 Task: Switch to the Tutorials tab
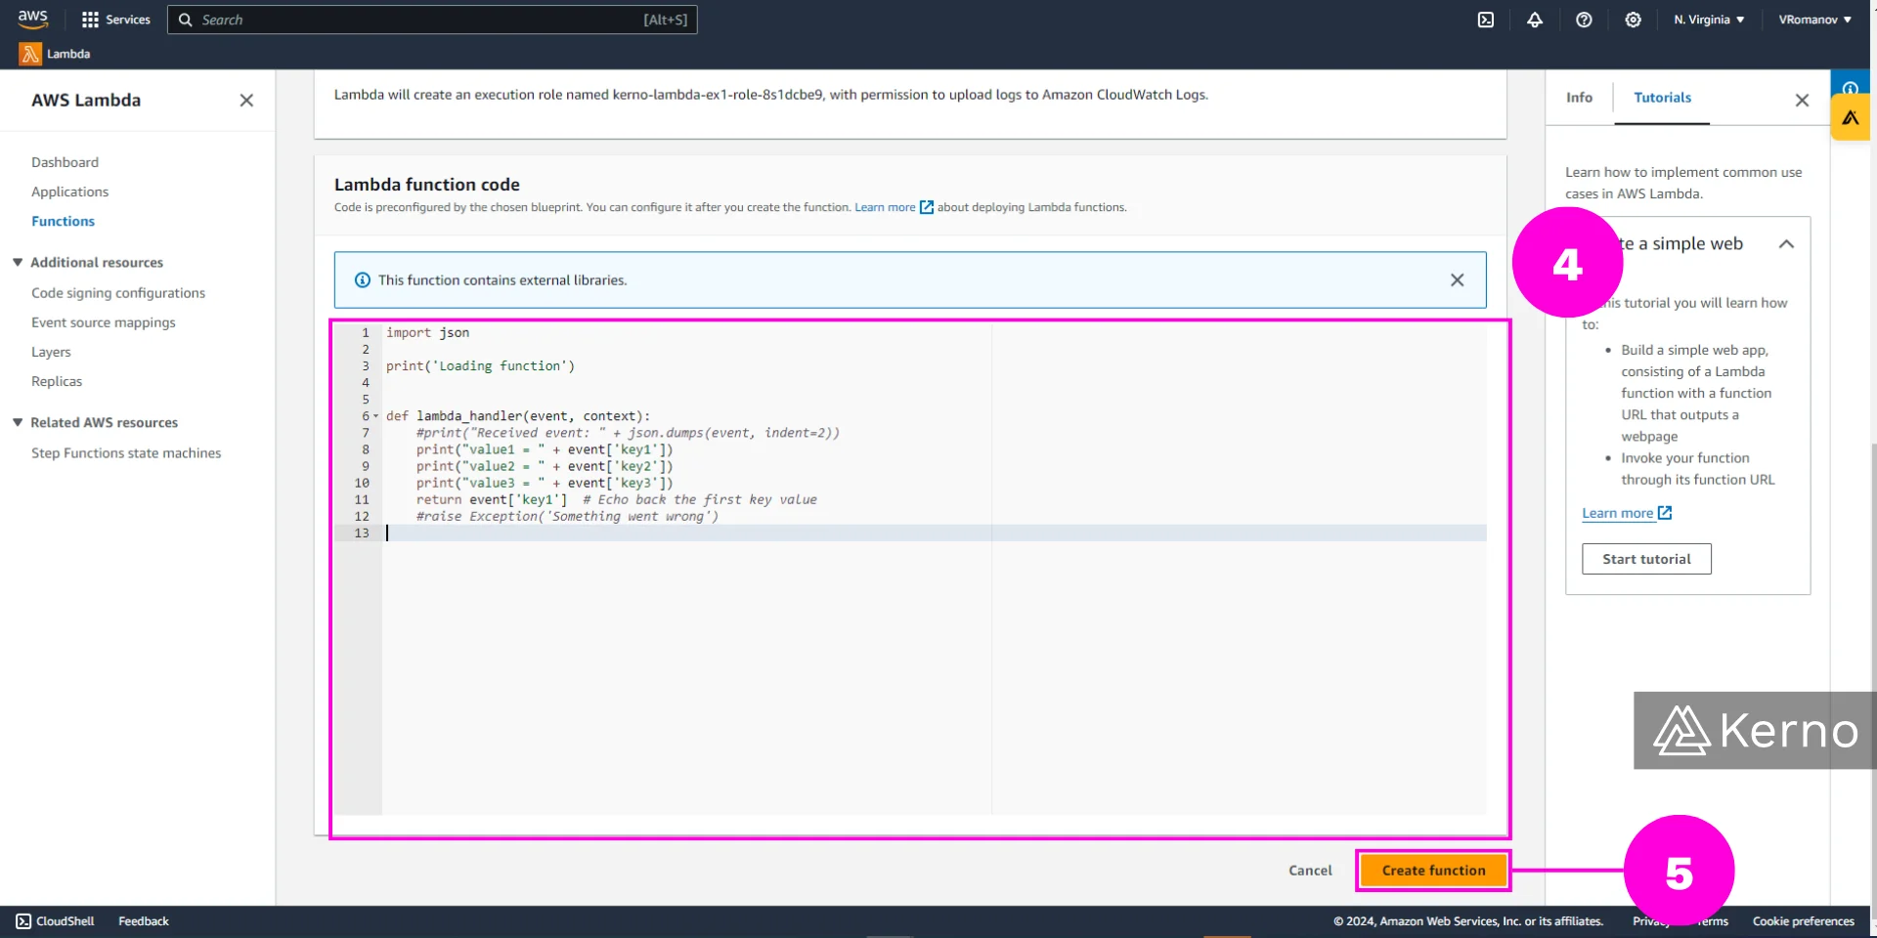(x=1662, y=97)
